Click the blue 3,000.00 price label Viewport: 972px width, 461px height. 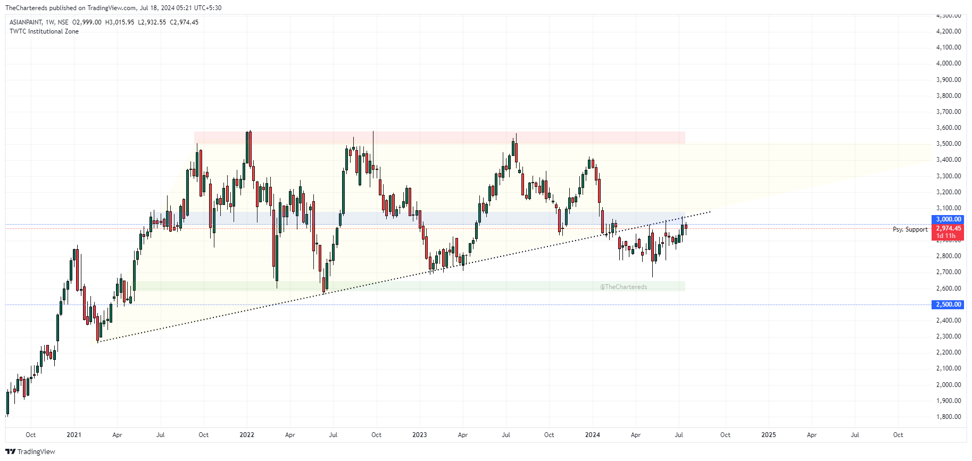coord(949,219)
